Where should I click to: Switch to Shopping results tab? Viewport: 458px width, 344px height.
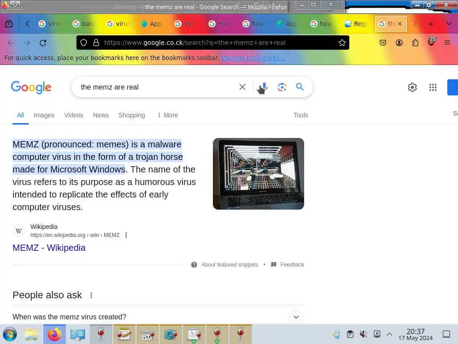(x=132, y=115)
